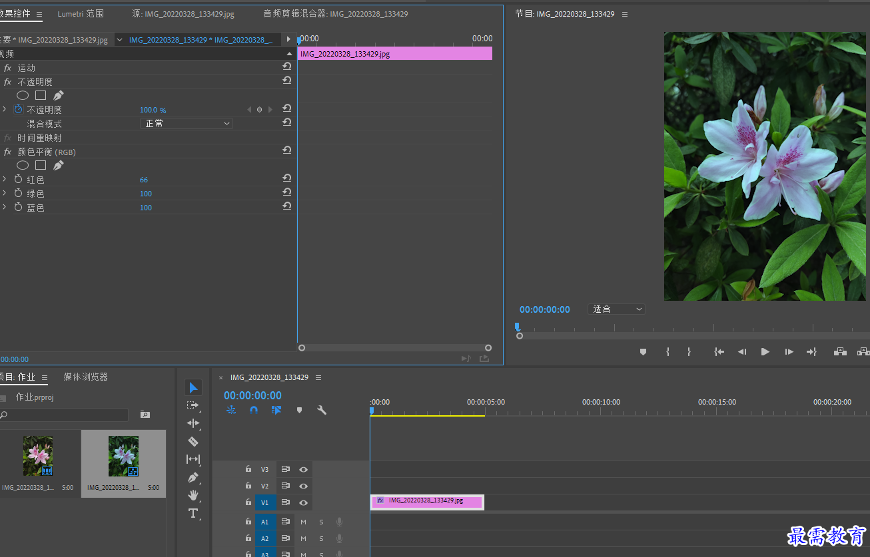Toggle timeline snapping magnet
Image resolution: width=870 pixels, height=557 pixels.
point(254,410)
